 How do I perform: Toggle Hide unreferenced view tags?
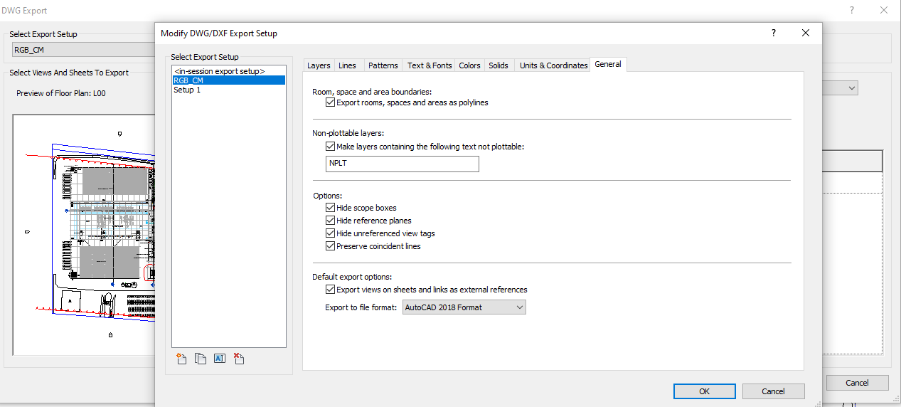(x=330, y=233)
